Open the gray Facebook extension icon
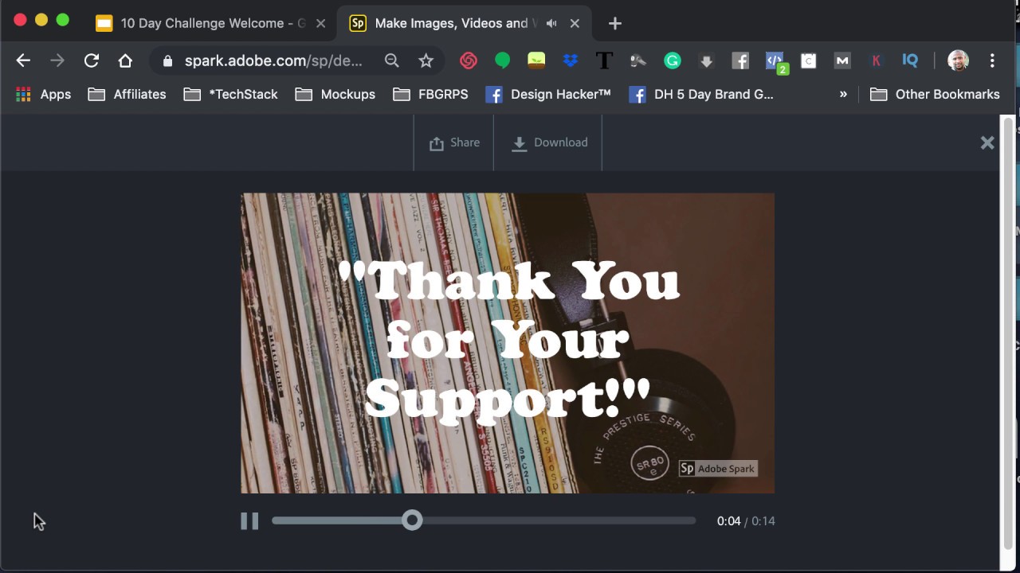1020x573 pixels. (x=740, y=60)
